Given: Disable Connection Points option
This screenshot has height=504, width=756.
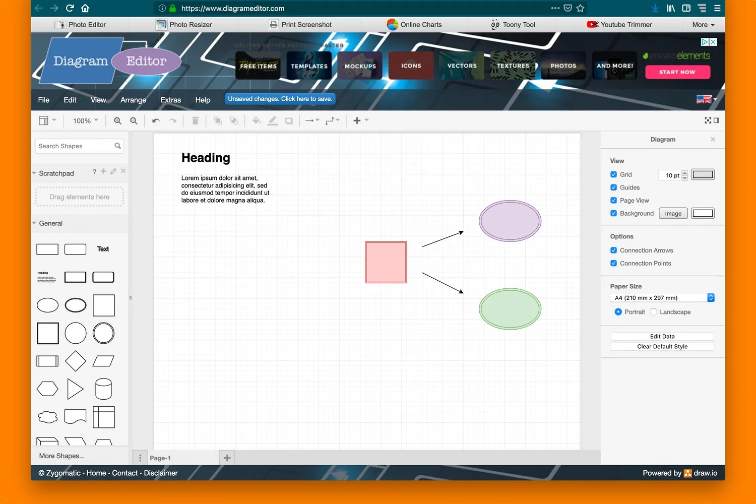Looking at the screenshot, I should coord(613,263).
